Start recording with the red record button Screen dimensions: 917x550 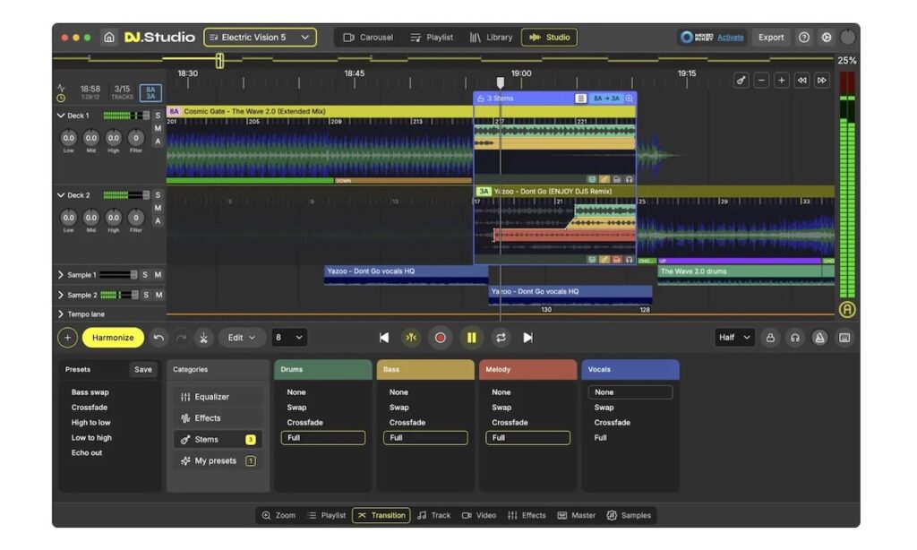point(441,338)
